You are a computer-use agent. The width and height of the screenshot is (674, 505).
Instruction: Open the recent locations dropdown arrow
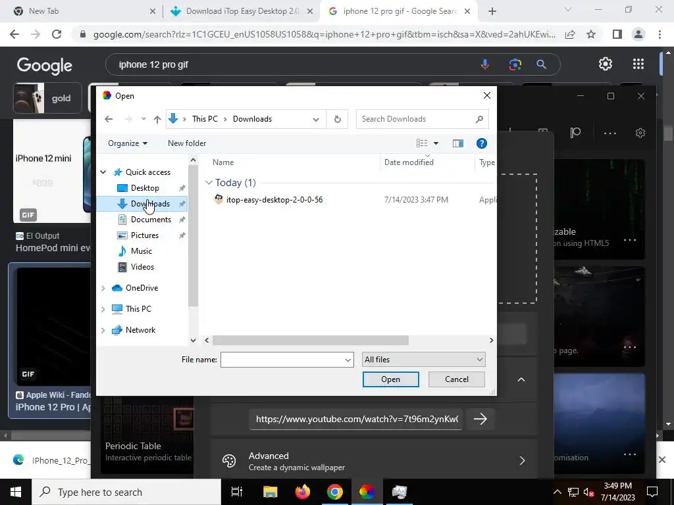[143, 119]
